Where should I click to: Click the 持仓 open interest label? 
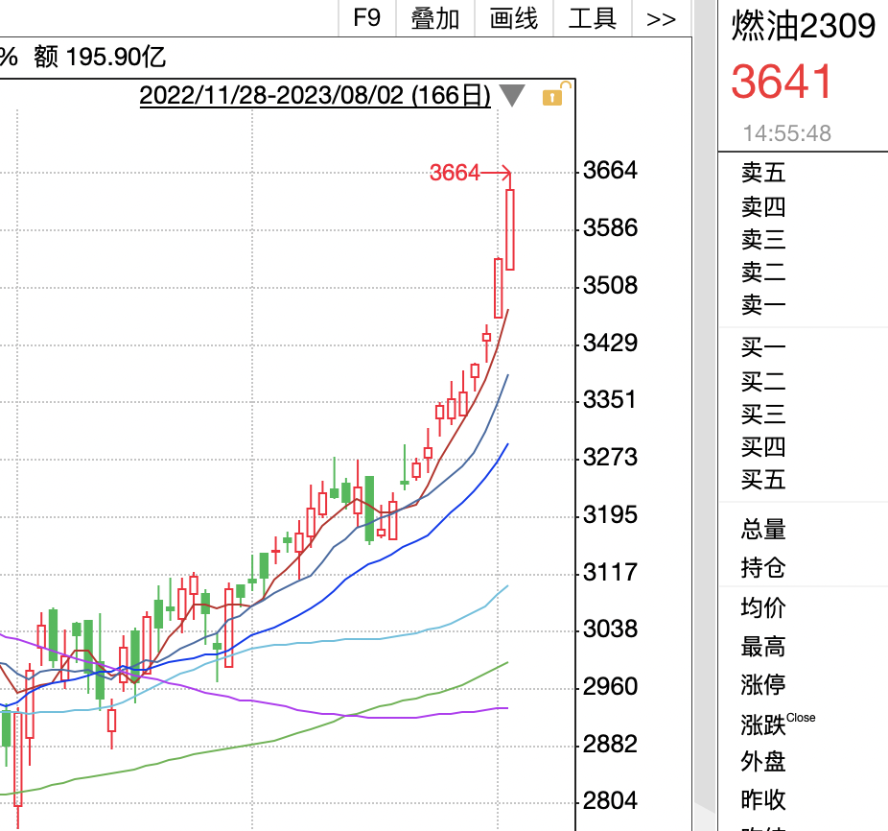tap(763, 567)
